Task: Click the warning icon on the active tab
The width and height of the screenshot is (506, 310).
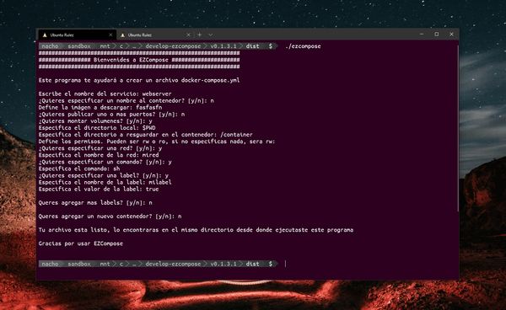Action: [45, 35]
